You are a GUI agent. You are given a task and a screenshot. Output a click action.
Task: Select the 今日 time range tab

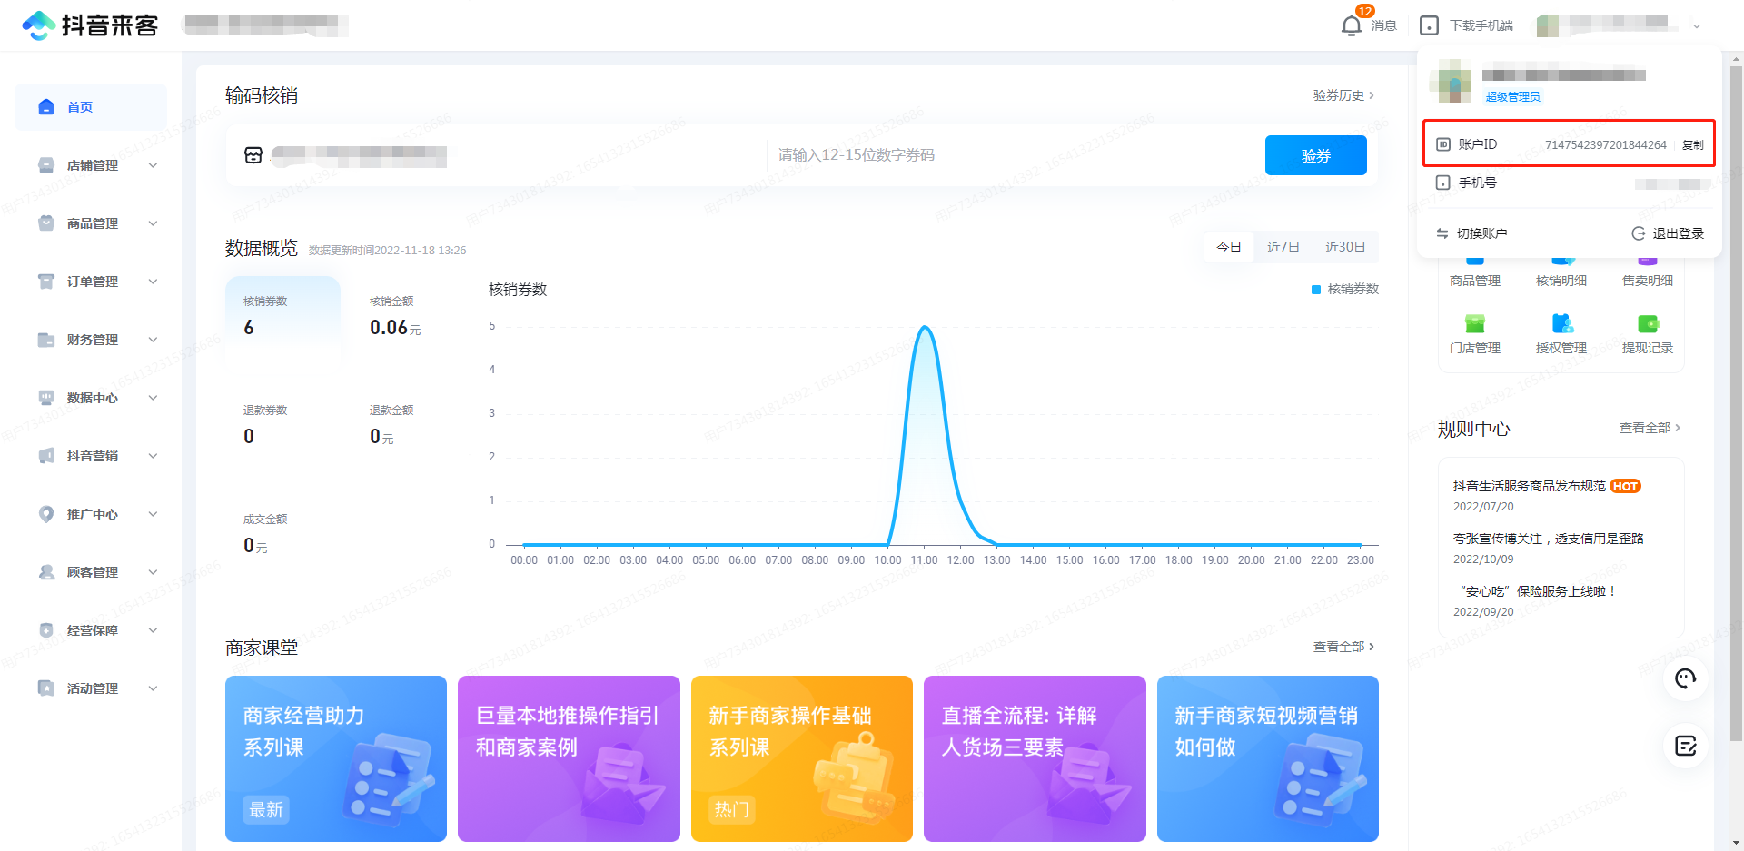[1229, 247]
